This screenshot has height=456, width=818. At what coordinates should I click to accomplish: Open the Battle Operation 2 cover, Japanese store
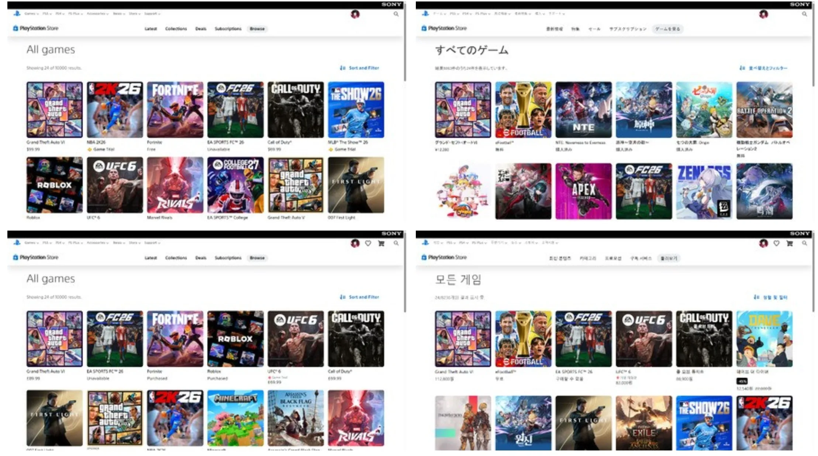point(764,110)
